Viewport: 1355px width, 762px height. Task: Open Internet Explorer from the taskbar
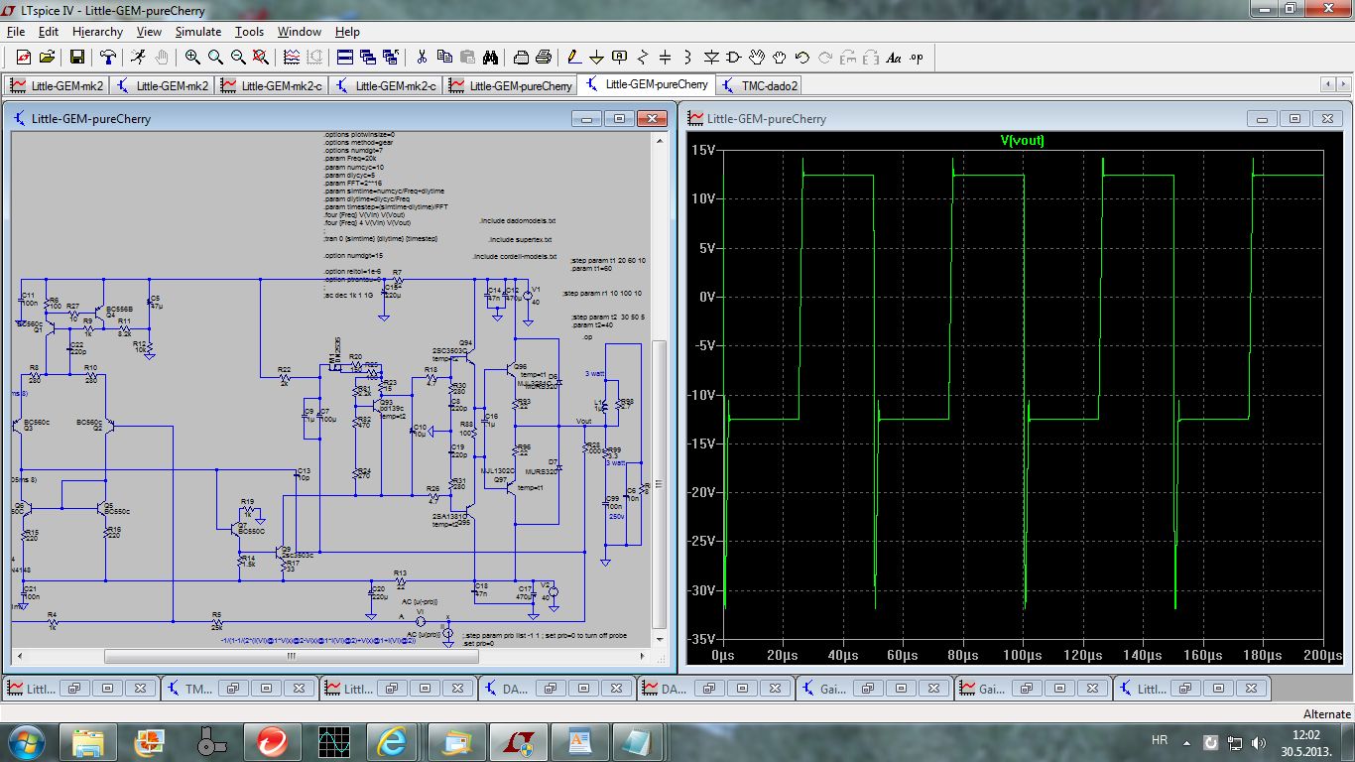click(x=392, y=740)
